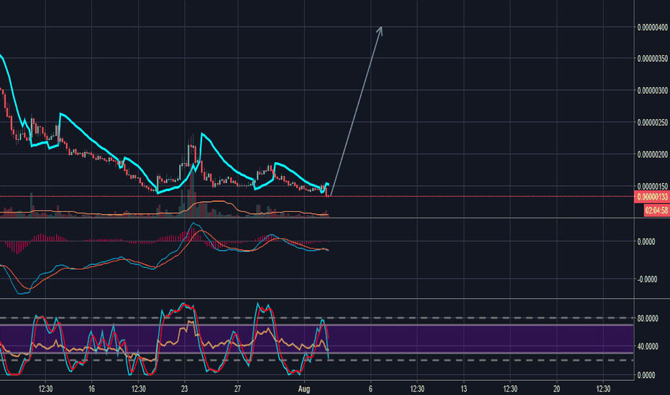Click the 27 date label on time axis
670x395 pixels.
(237, 389)
